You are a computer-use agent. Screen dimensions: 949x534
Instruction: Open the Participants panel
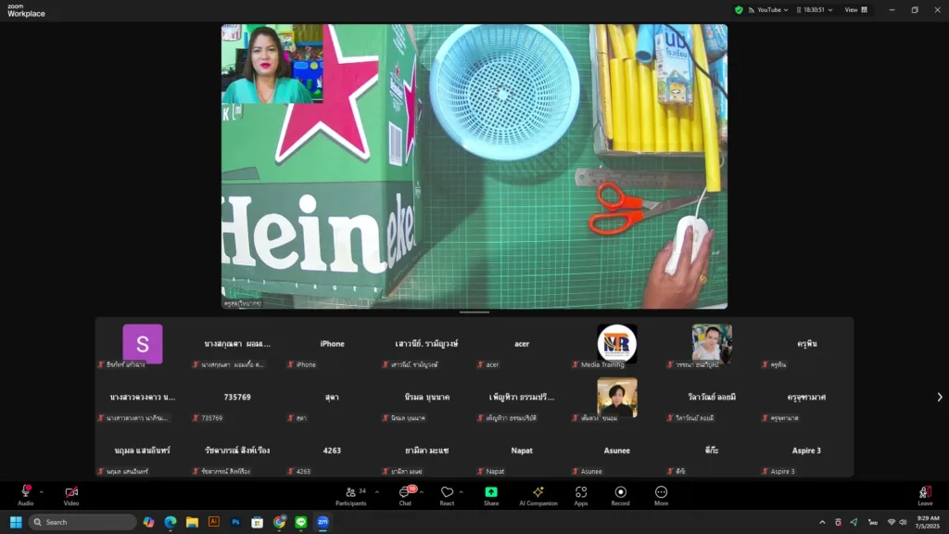350,492
